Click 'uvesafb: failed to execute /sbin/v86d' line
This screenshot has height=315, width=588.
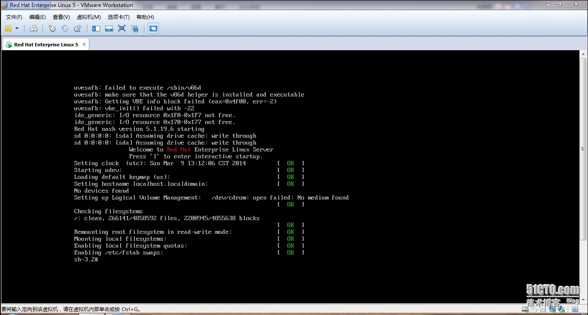coord(137,88)
